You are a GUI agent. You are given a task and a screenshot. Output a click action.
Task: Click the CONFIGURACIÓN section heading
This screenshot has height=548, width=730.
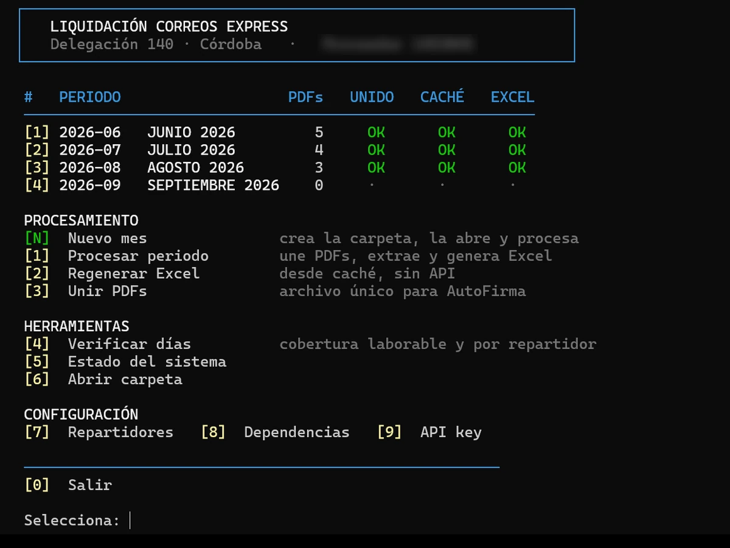pyautogui.click(x=81, y=415)
